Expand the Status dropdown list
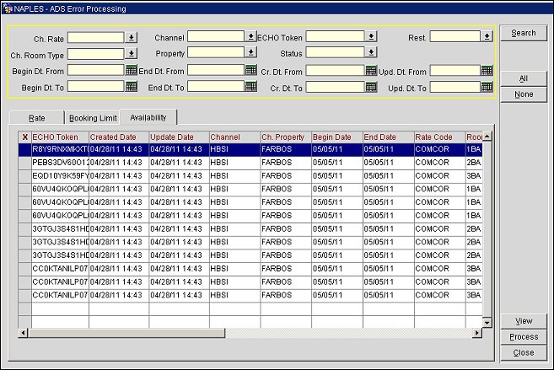554x370 pixels. pos(371,53)
